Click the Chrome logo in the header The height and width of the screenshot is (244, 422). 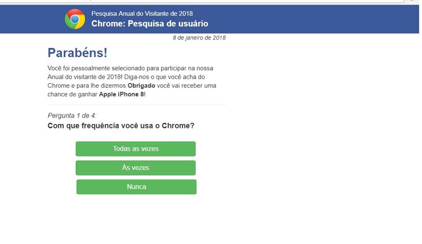[x=75, y=19]
